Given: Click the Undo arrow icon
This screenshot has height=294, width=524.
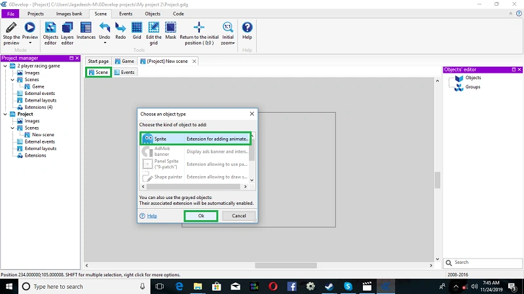Looking at the screenshot, I should point(105,28).
